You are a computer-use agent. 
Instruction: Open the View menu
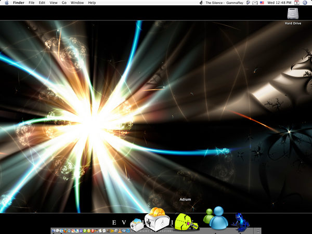pos(54,3)
